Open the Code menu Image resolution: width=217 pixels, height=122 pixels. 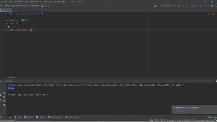pyautogui.click(x=26, y=1)
